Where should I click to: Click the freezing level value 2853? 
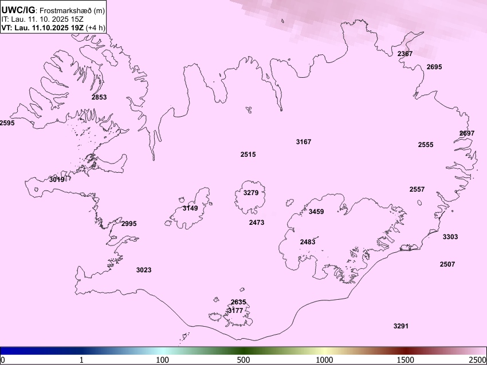99,97
